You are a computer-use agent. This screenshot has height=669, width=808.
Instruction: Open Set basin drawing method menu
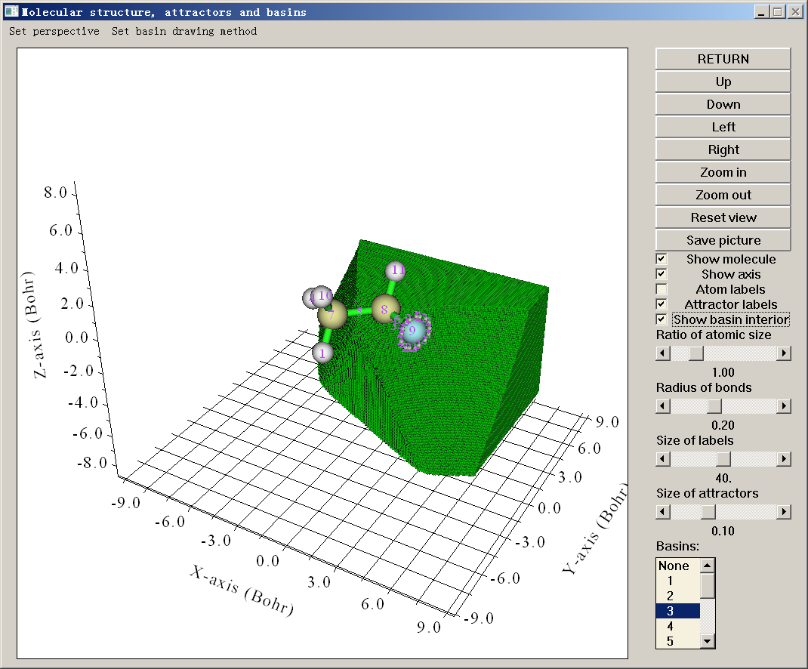(x=184, y=32)
